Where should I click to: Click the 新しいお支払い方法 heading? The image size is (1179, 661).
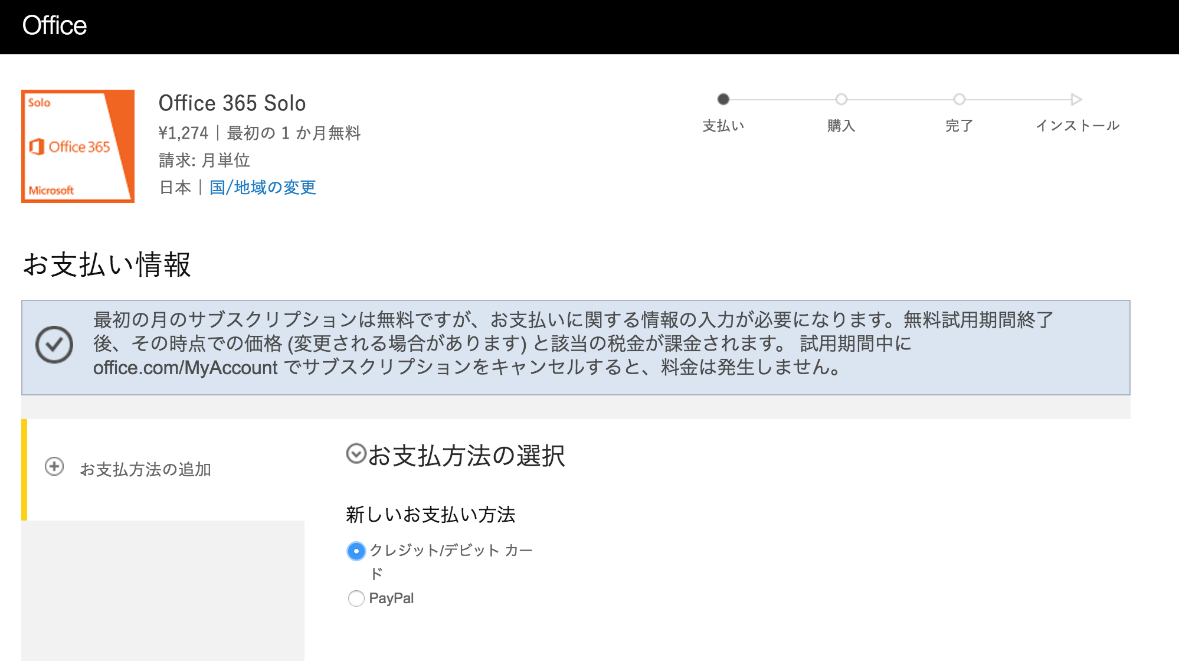(x=431, y=515)
